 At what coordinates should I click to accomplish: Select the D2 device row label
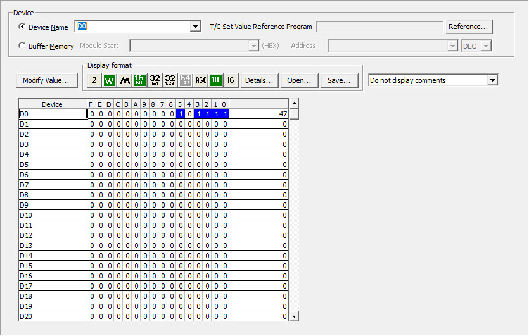coord(53,134)
